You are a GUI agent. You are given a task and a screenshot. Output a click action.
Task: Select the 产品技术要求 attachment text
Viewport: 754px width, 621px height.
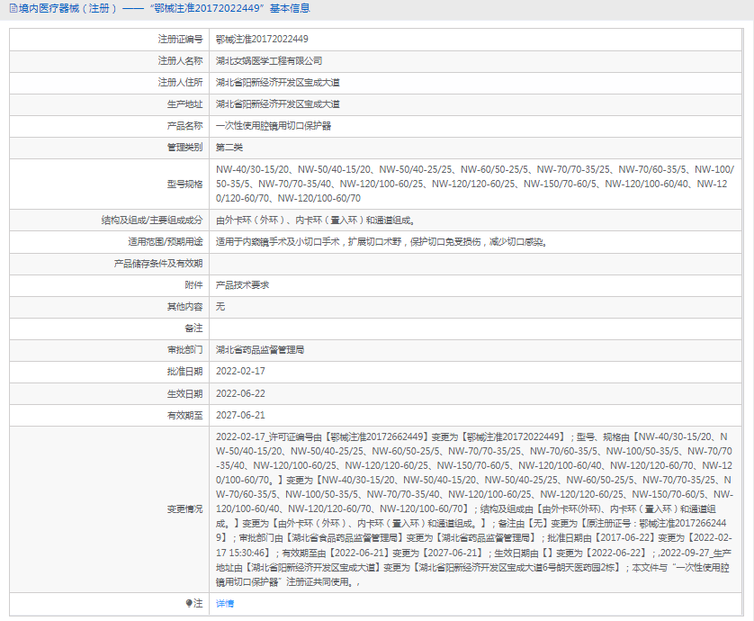[242, 285]
